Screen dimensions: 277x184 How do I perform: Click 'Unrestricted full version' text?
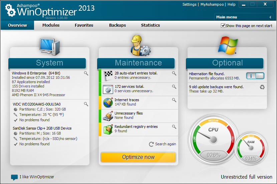246,177
